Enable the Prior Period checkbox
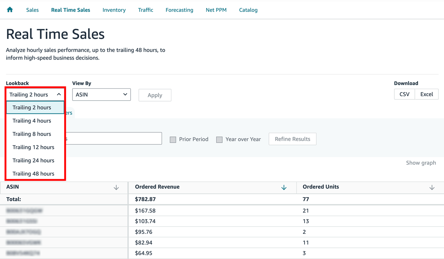 point(173,140)
